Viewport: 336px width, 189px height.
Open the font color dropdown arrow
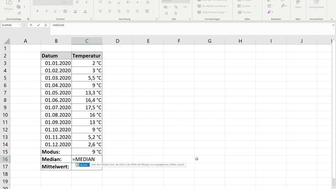[x=89, y=12]
